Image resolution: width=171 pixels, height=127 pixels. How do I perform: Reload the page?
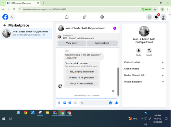tap(14, 9)
